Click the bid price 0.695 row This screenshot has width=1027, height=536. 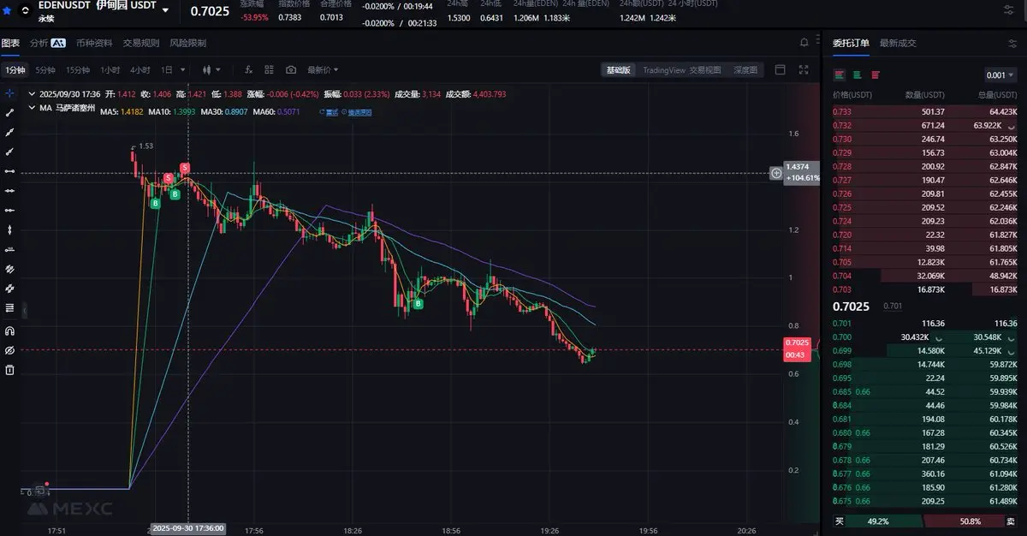coord(926,378)
